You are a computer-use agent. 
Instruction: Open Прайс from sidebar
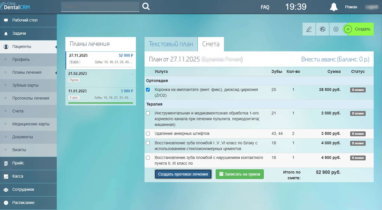(x=18, y=163)
